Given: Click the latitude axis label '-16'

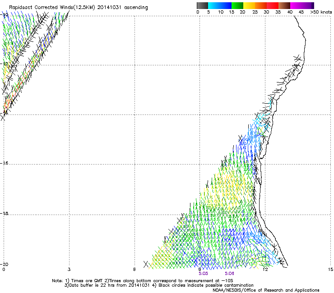Looking at the screenshot, I should 5,163.
